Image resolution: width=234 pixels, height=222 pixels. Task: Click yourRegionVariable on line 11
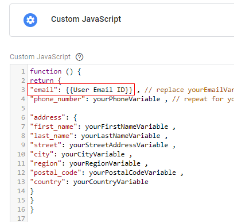coord(105,163)
